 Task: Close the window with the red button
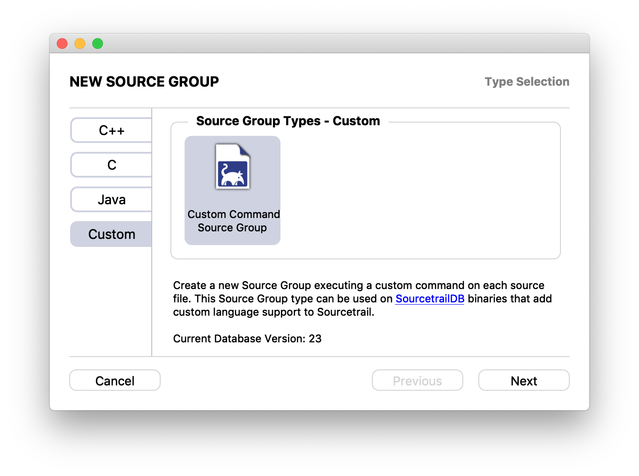pyautogui.click(x=62, y=44)
